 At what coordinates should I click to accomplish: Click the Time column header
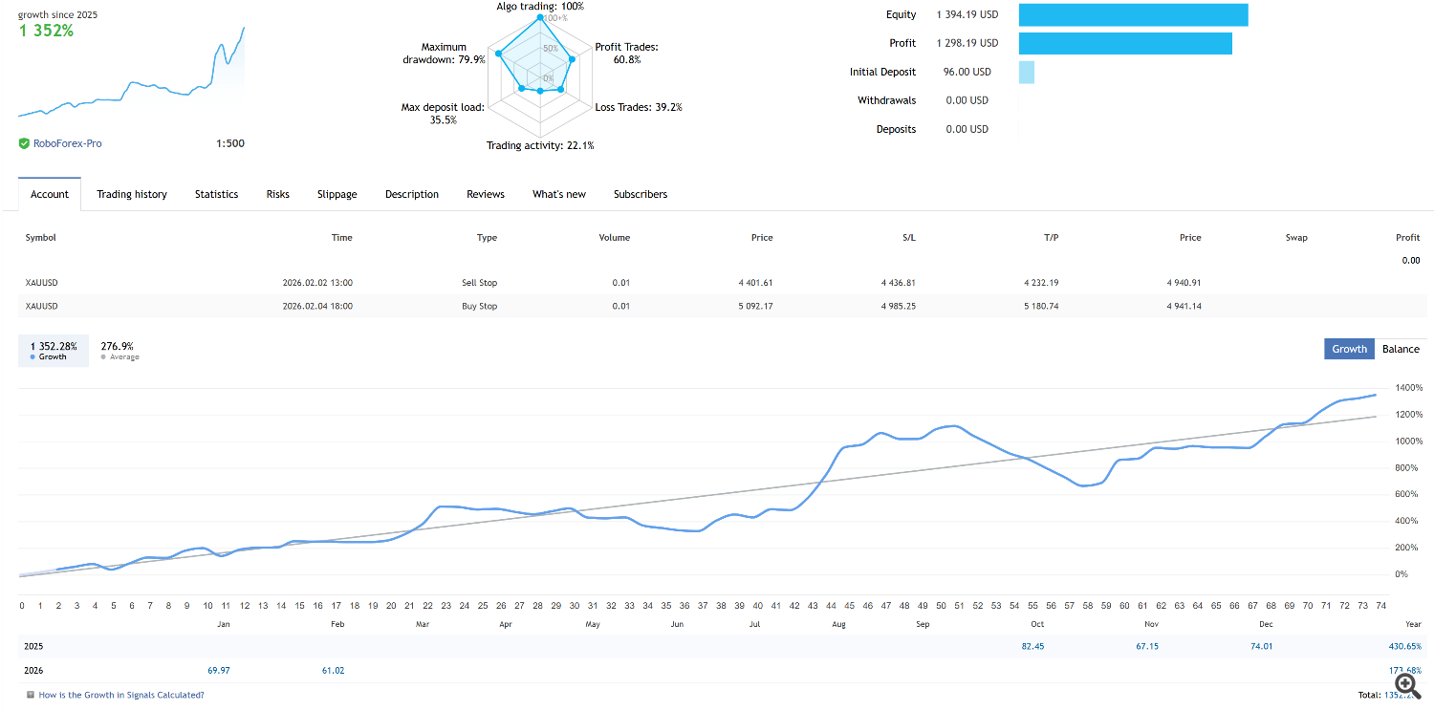pyautogui.click(x=341, y=238)
